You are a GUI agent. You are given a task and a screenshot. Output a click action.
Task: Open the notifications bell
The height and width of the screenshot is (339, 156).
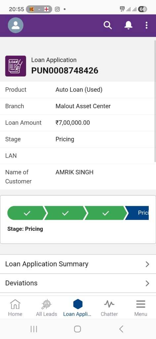tap(128, 25)
